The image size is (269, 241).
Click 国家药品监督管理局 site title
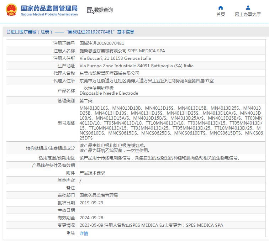pos(49,8)
